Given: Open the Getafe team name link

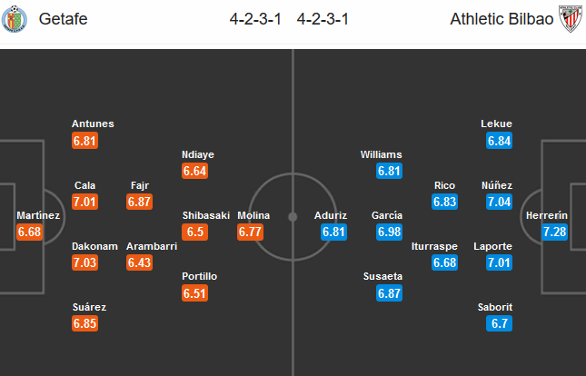Looking at the screenshot, I should (65, 18).
